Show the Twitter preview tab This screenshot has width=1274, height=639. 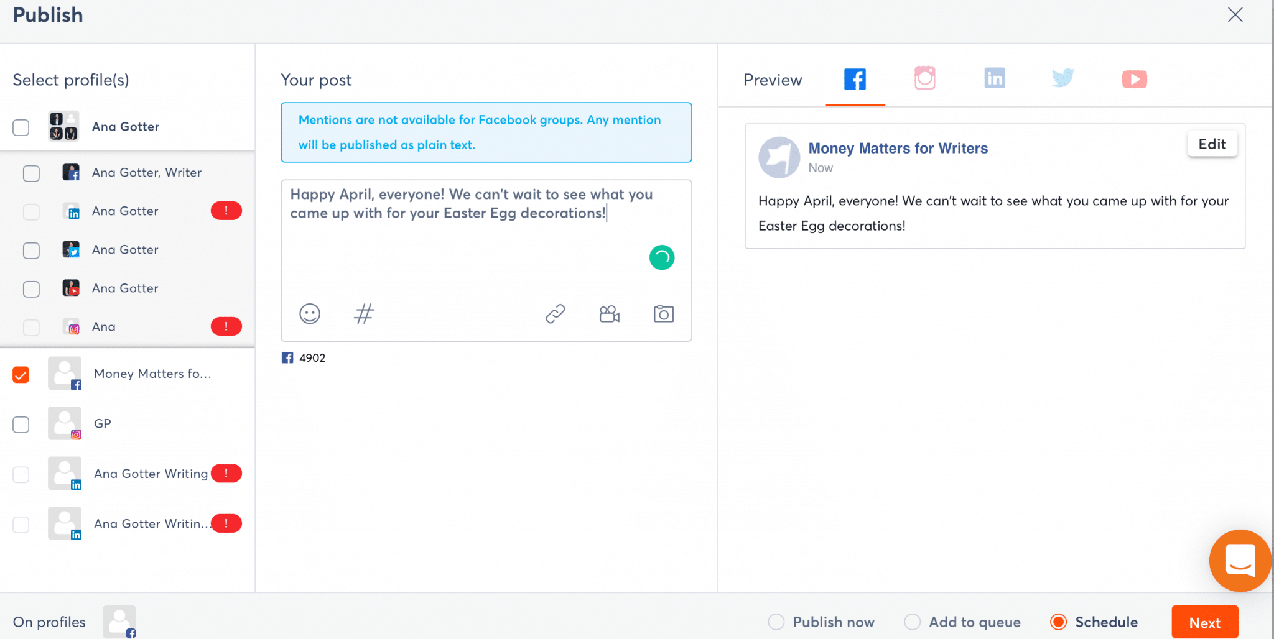point(1062,78)
